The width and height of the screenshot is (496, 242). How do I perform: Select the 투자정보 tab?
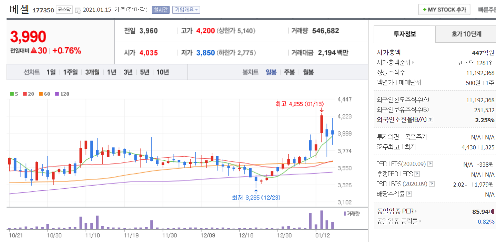tap(405, 34)
